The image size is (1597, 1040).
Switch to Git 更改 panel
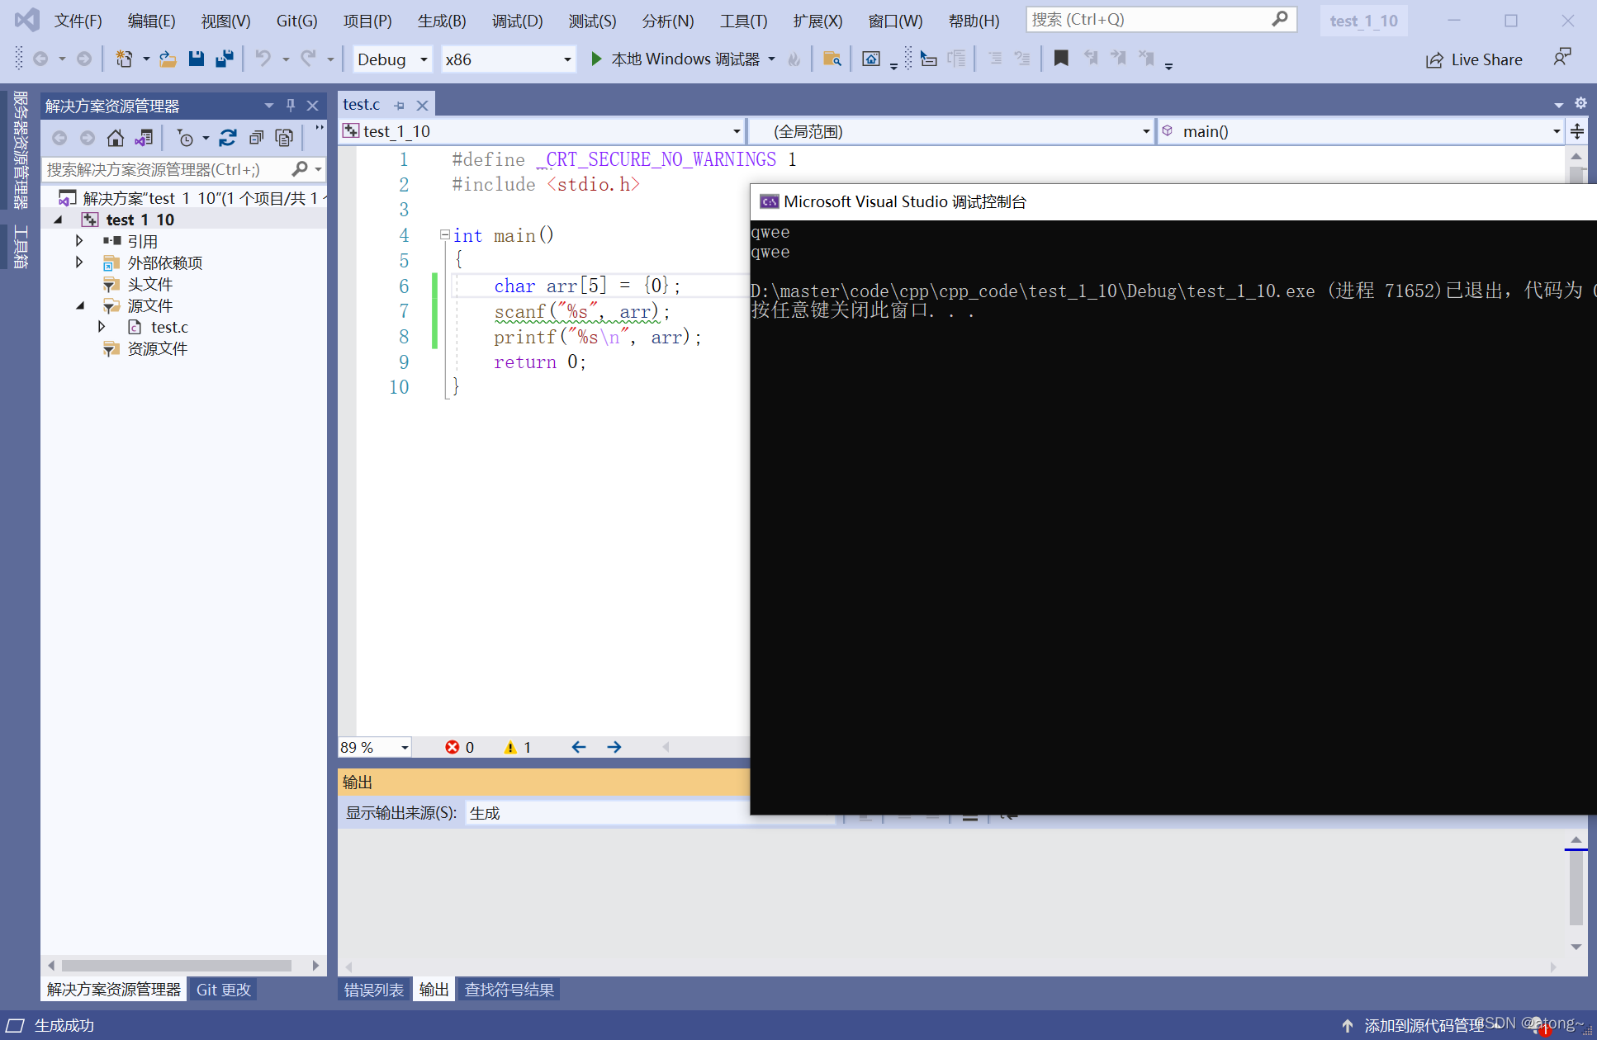[223, 990]
